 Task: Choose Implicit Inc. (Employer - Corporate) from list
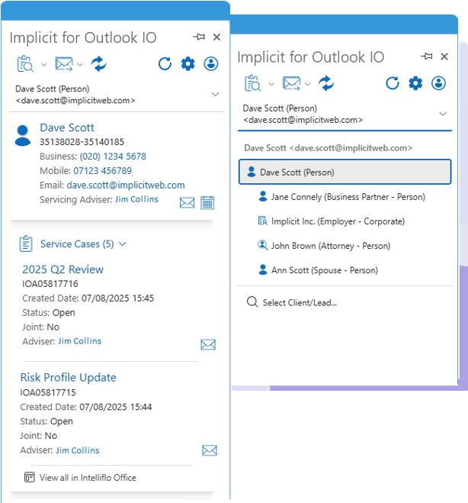coord(338,221)
